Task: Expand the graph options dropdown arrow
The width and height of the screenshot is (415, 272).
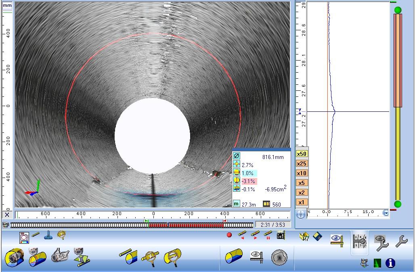Action: (386, 213)
